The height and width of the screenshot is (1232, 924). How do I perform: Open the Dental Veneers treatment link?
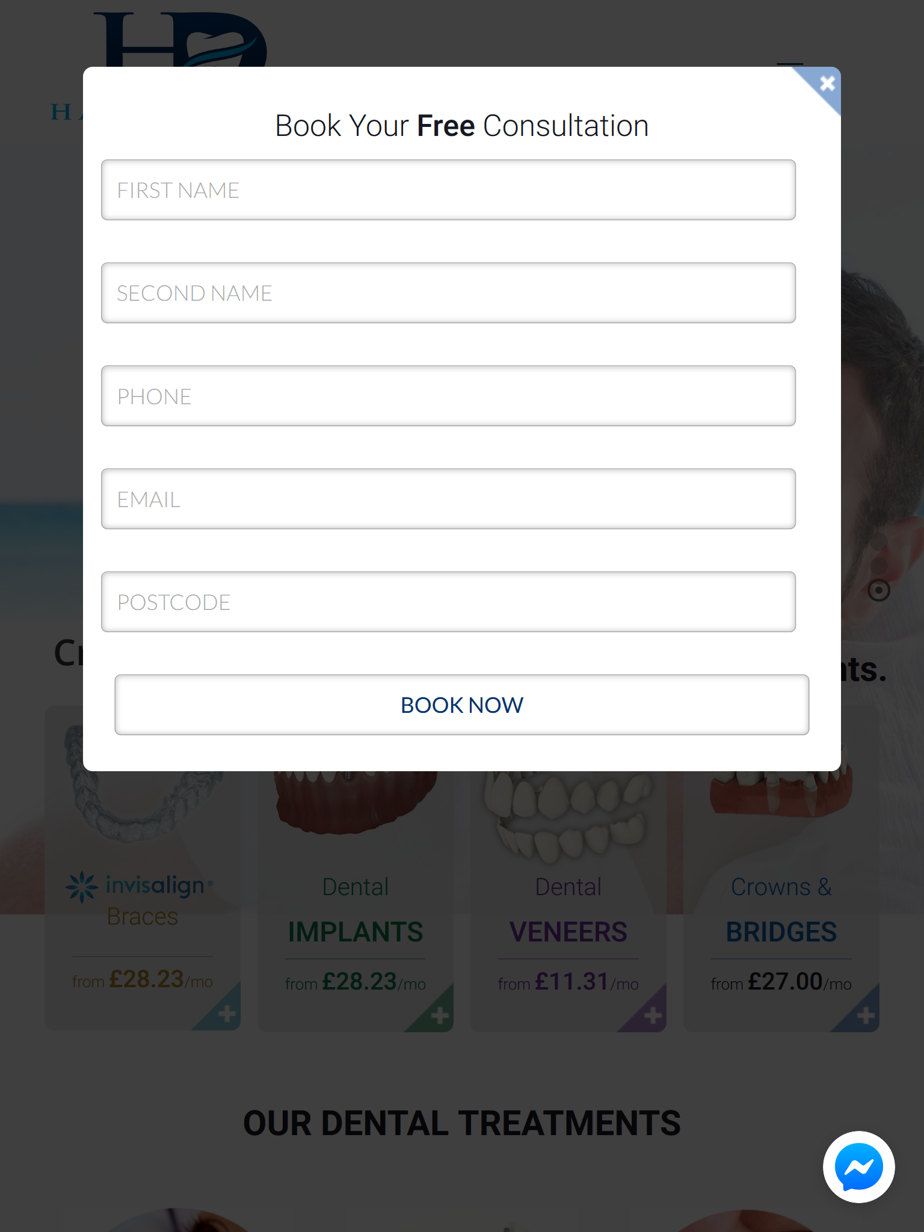point(568,931)
